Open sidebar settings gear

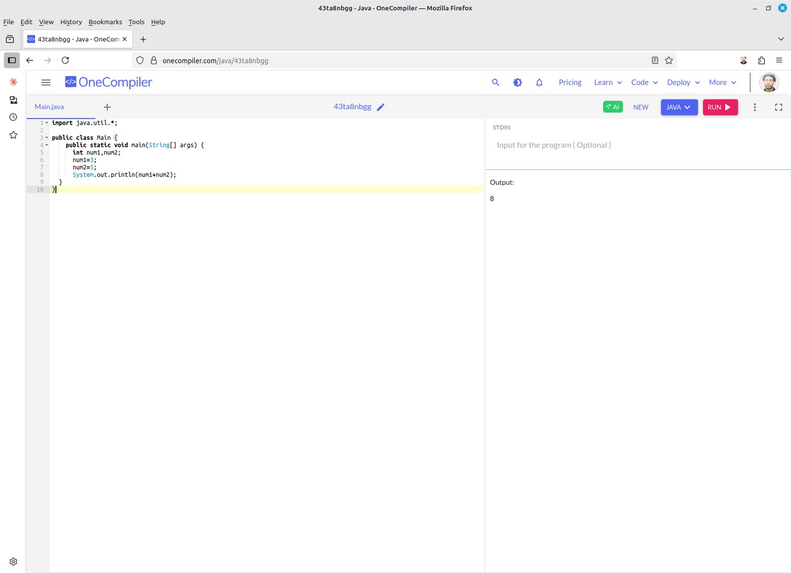[x=13, y=562]
